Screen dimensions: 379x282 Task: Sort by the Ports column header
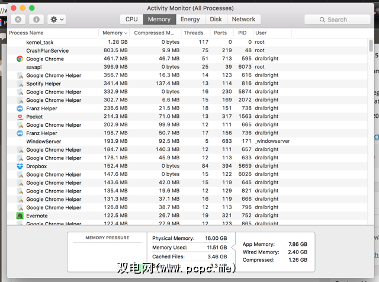tap(220, 33)
